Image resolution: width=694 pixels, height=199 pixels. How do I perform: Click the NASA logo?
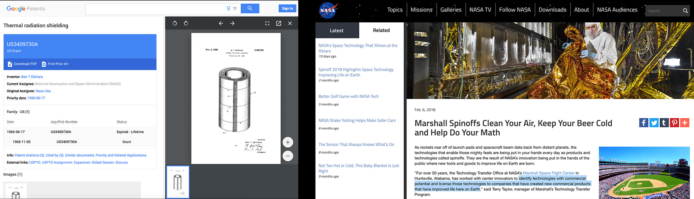click(x=328, y=10)
